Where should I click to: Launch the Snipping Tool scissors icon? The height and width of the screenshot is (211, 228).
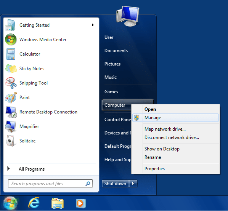tap(11, 83)
